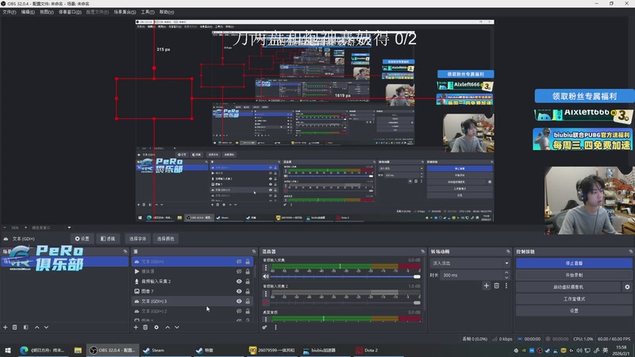Toggle 工作室模式 studio mode button
635x357 pixels.
click(574, 299)
